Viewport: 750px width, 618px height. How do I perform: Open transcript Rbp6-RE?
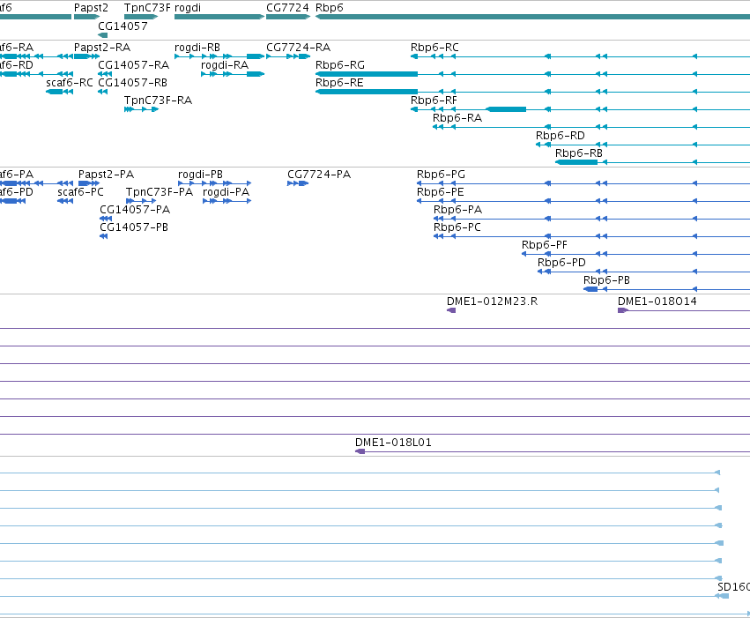tap(339, 83)
